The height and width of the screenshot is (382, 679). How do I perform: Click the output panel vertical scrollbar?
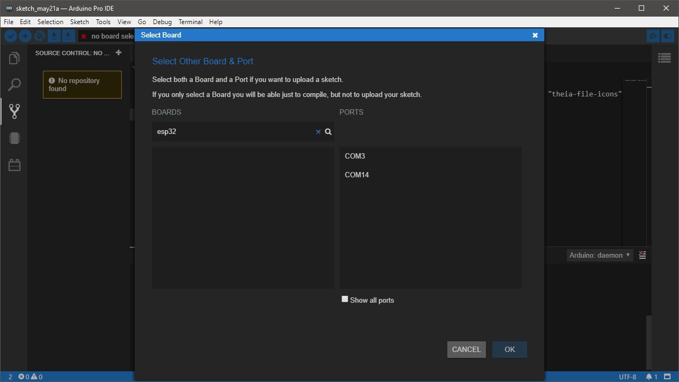tap(650, 343)
